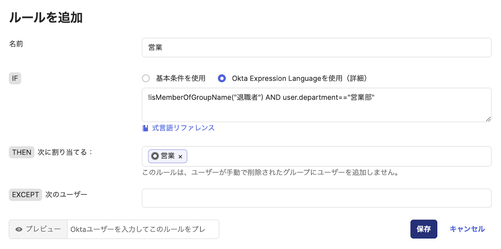Click the Oktaユーザー preview input field
The image size is (501, 249).
click(143, 229)
